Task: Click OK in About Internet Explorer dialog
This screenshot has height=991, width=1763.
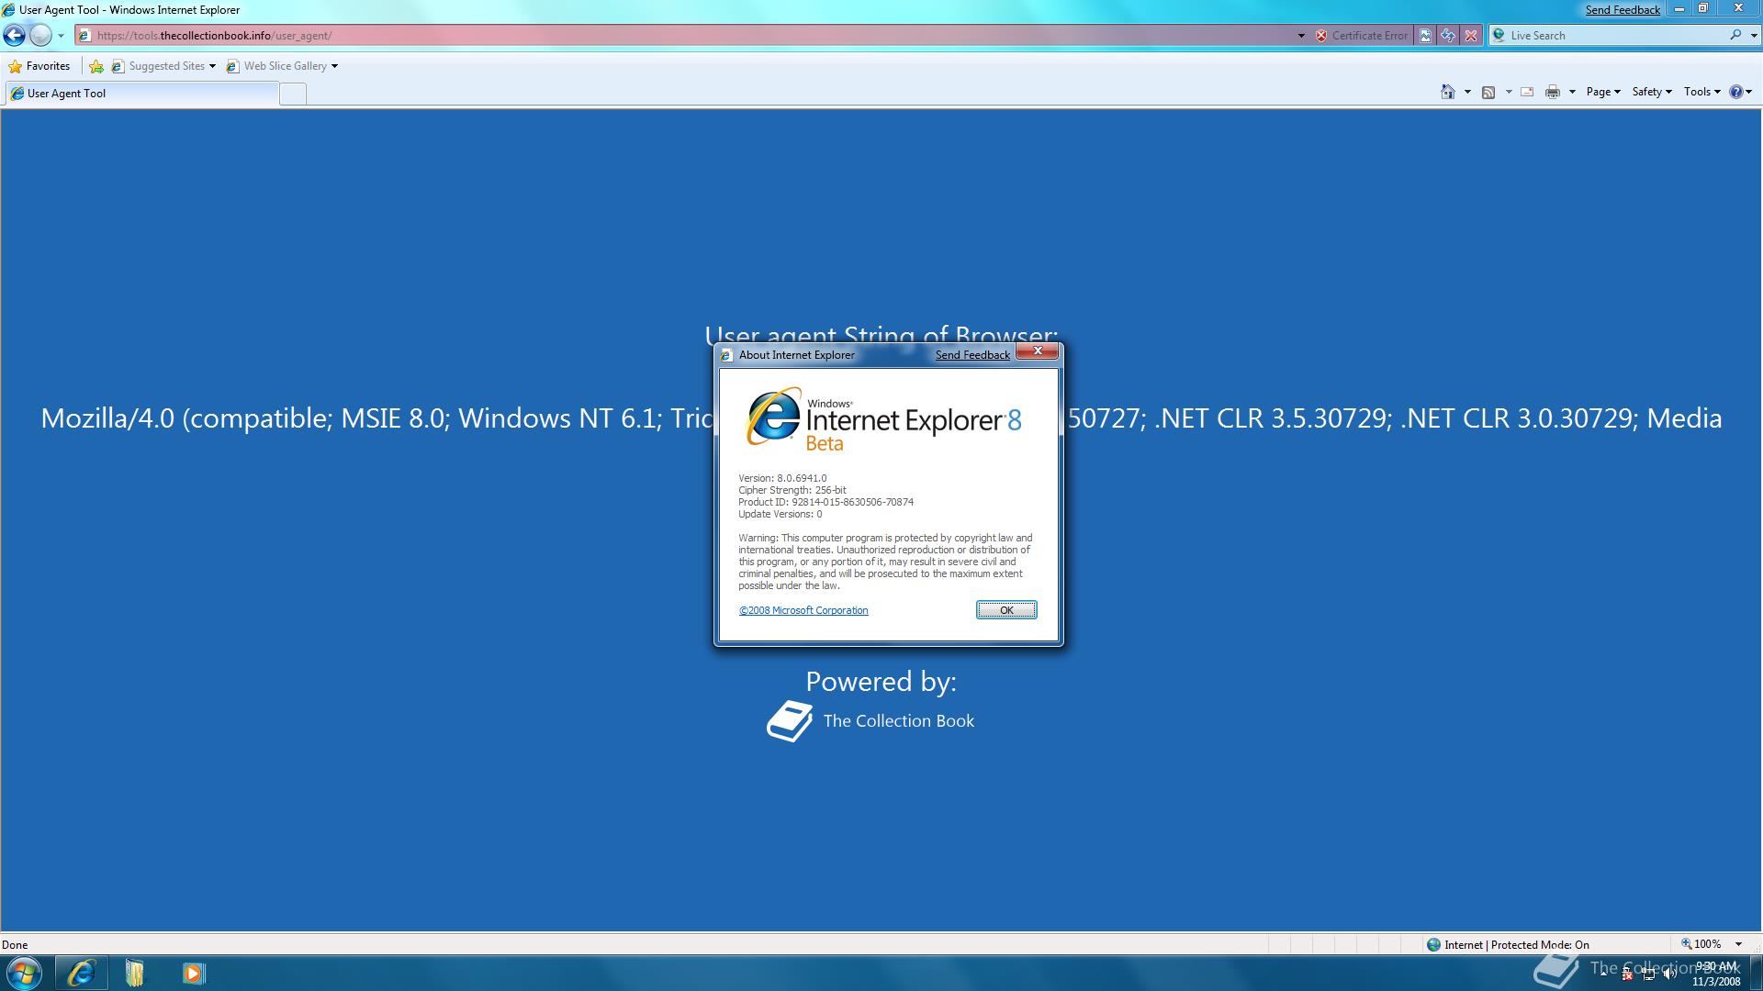Action: (x=1006, y=610)
